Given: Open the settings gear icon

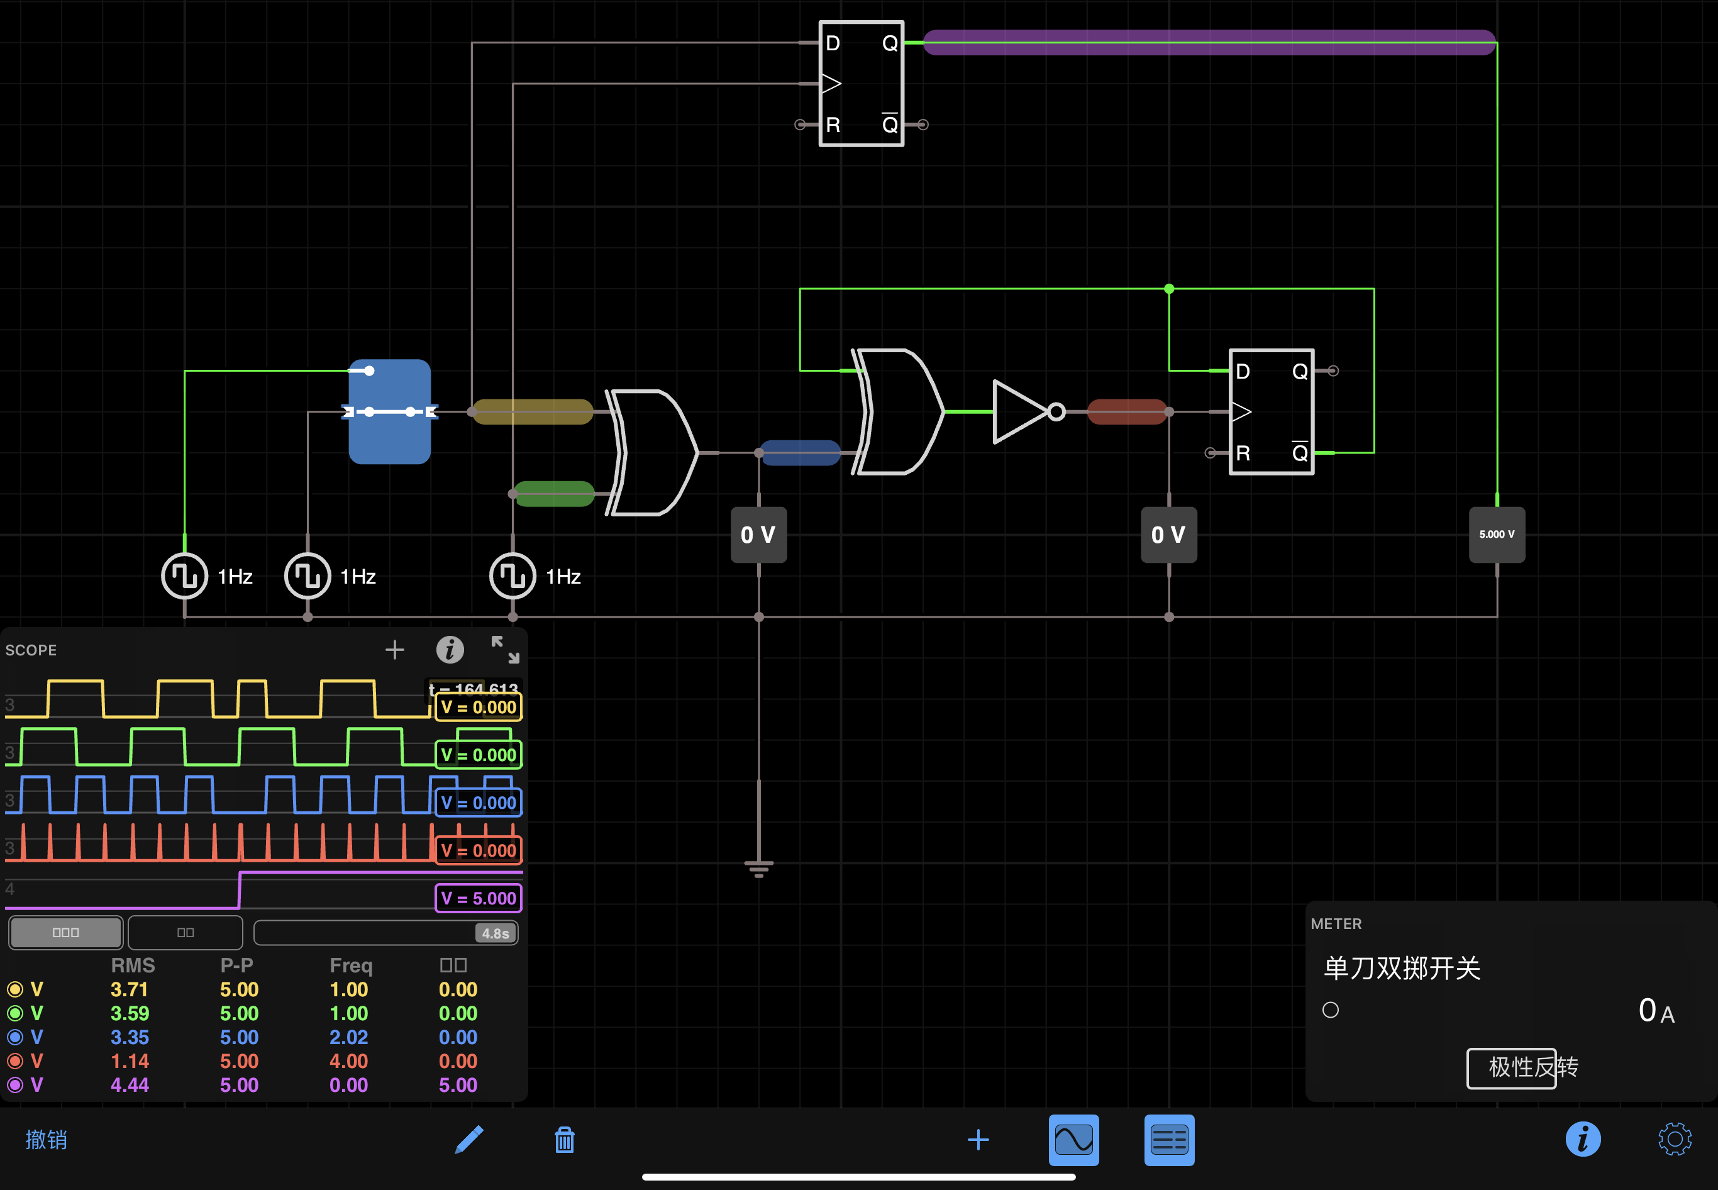Looking at the screenshot, I should [1674, 1139].
